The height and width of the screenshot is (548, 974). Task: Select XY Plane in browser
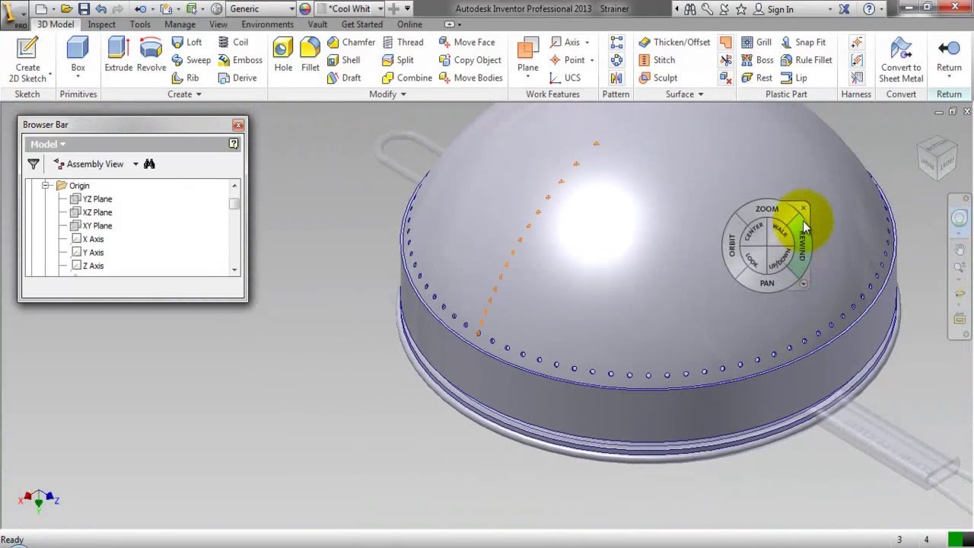[x=91, y=226]
